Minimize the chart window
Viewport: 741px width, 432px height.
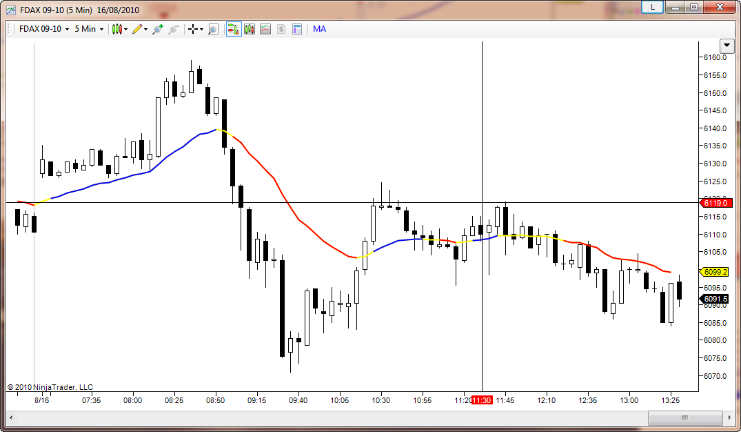[x=676, y=7]
